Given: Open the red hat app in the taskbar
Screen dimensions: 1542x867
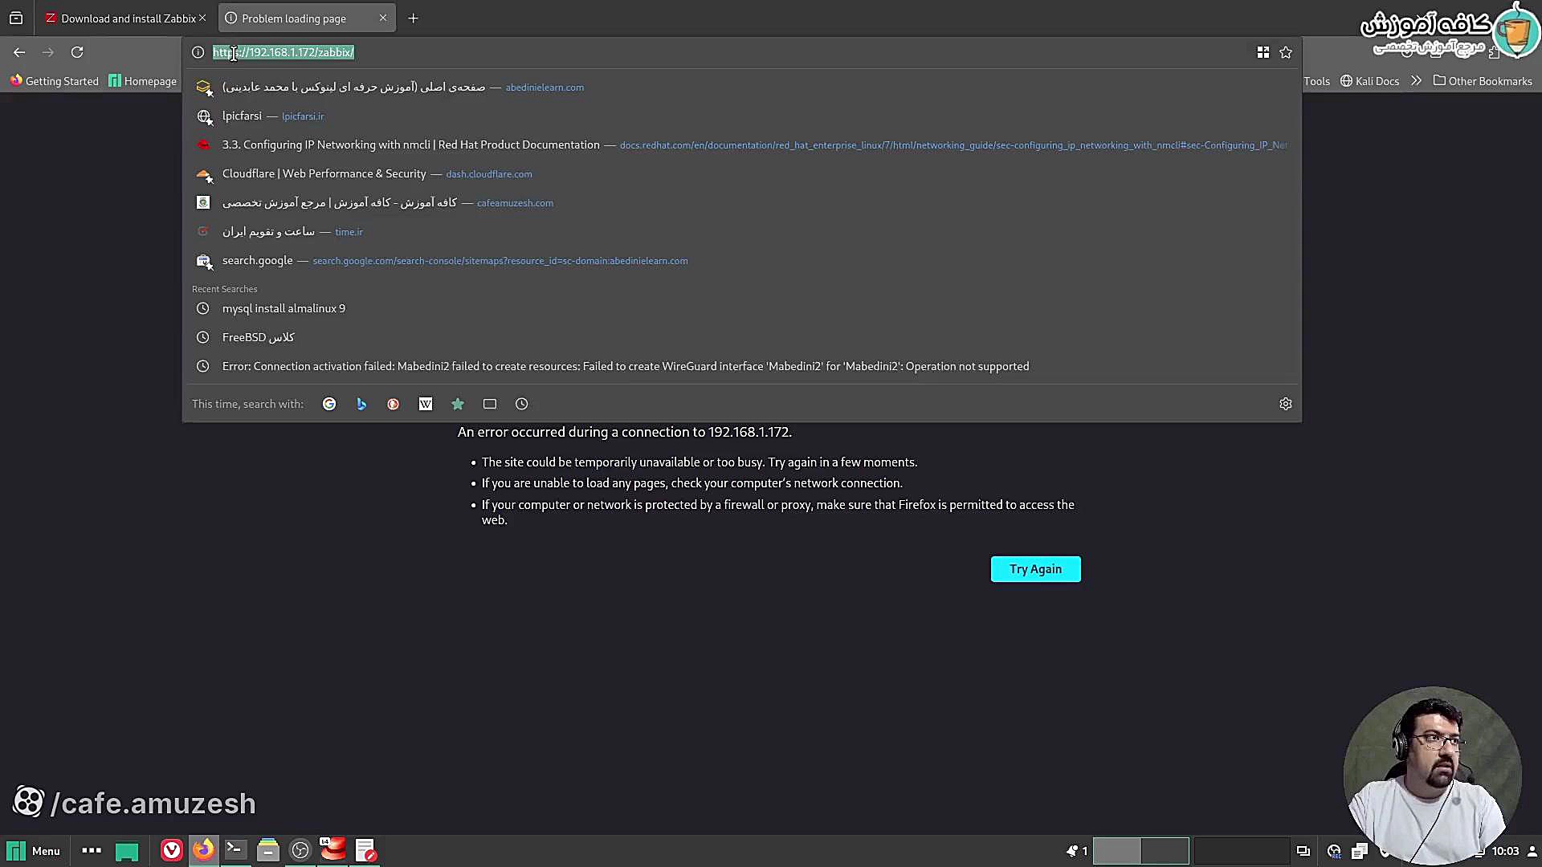Looking at the screenshot, I should point(332,851).
